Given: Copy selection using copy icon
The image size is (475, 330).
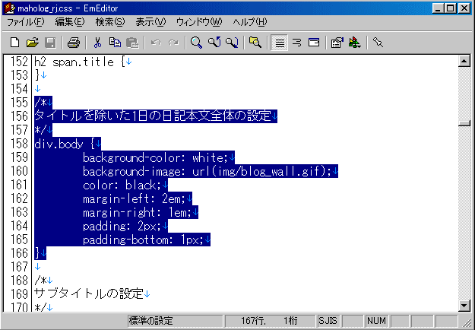Looking at the screenshot, I should (x=115, y=43).
